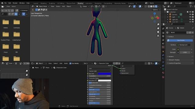Click the Use Nodes button in World Surface
This screenshot has height=109, width=195.
180,40
